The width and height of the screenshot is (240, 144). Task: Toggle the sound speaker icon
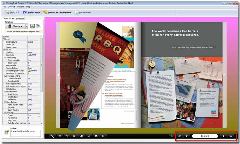[89, 136]
